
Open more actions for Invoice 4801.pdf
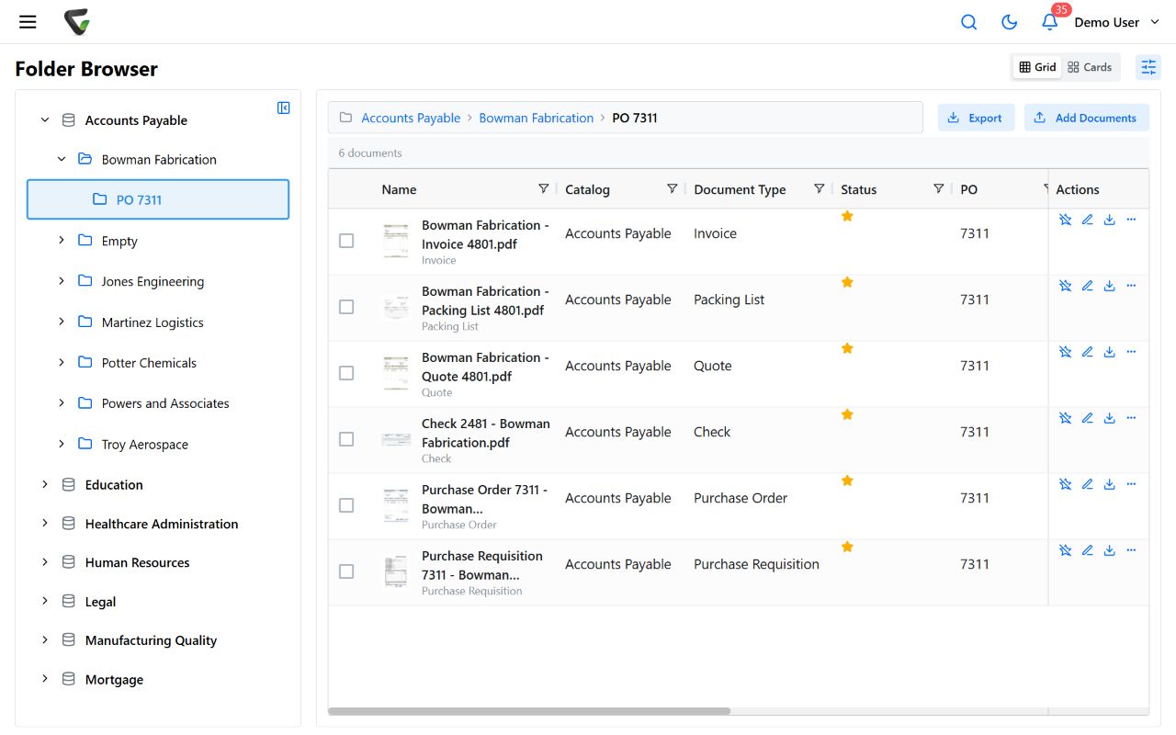pyautogui.click(x=1131, y=220)
